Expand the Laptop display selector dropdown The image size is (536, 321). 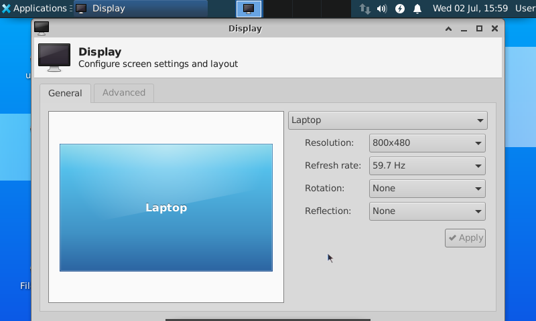(388, 120)
